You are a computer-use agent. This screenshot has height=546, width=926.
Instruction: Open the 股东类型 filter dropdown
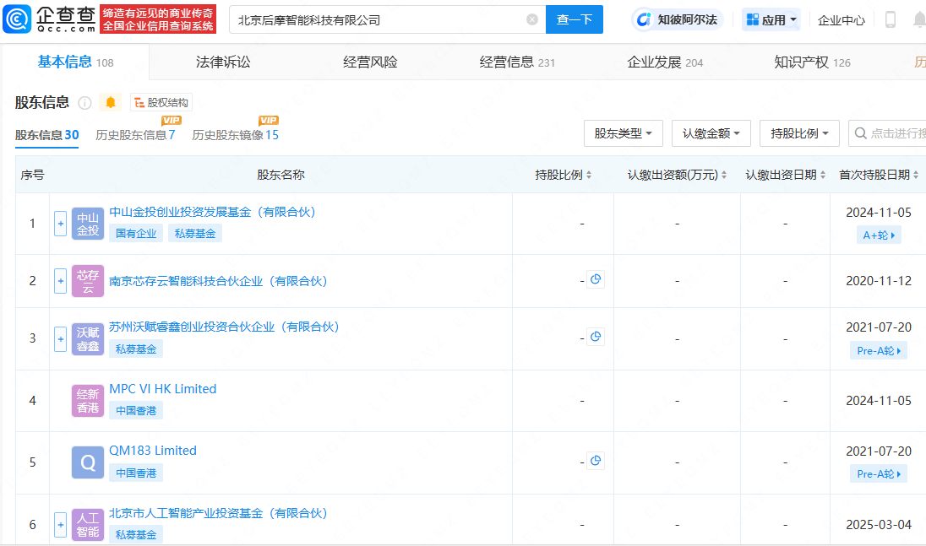pos(623,133)
